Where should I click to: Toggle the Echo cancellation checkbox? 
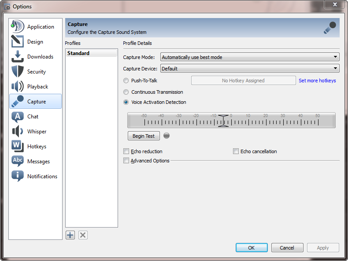tap(236, 151)
